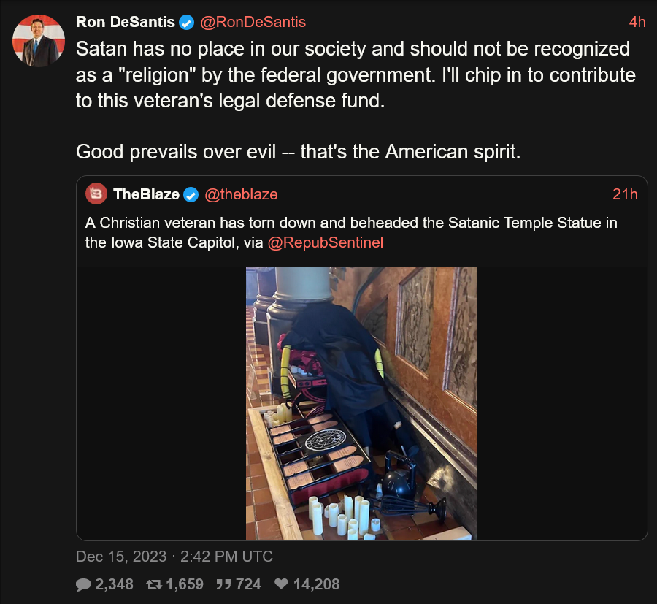Open the @RepubSentinel mention link
Viewport: 657px width, 604px height.
[325, 242]
